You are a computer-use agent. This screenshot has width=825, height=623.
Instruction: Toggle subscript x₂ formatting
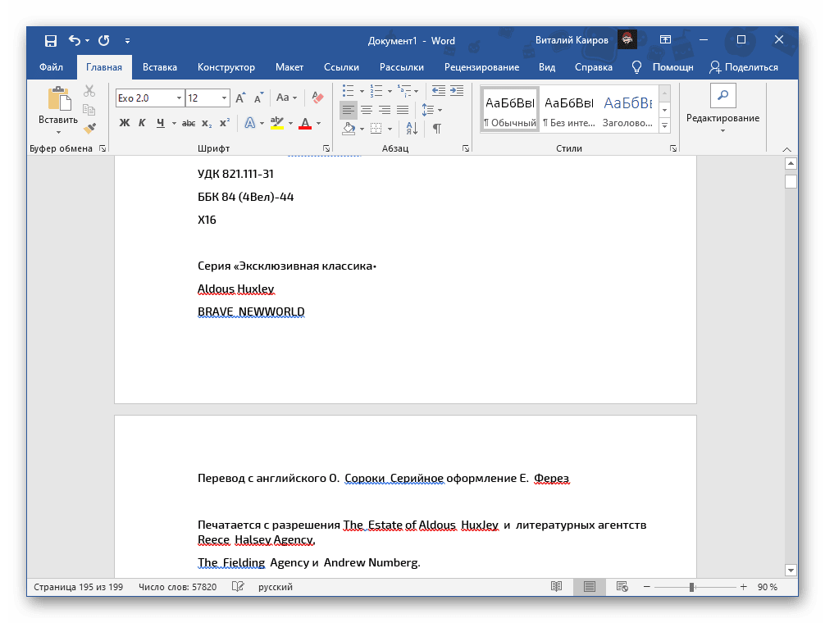(x=207, y=123)
